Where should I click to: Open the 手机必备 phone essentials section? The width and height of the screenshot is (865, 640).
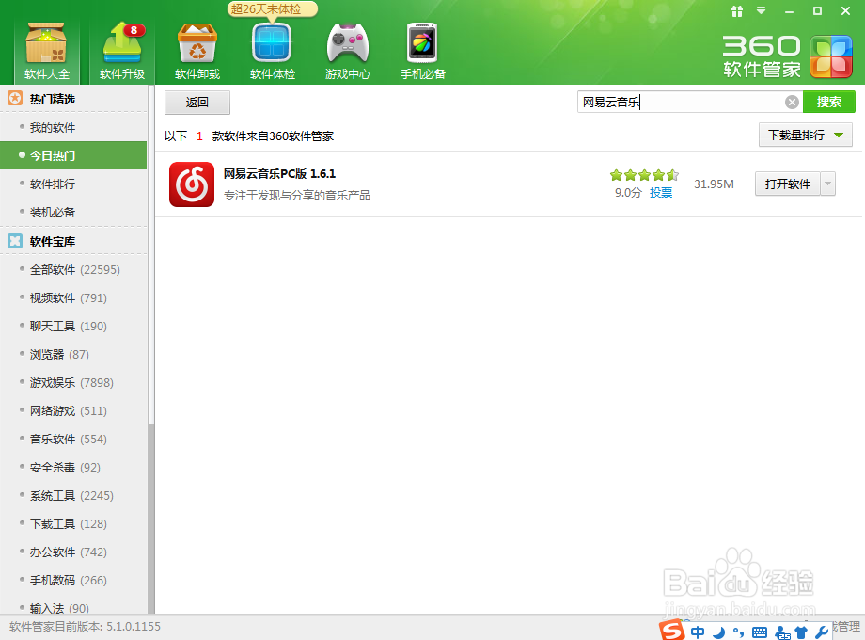tap(422, 51)
